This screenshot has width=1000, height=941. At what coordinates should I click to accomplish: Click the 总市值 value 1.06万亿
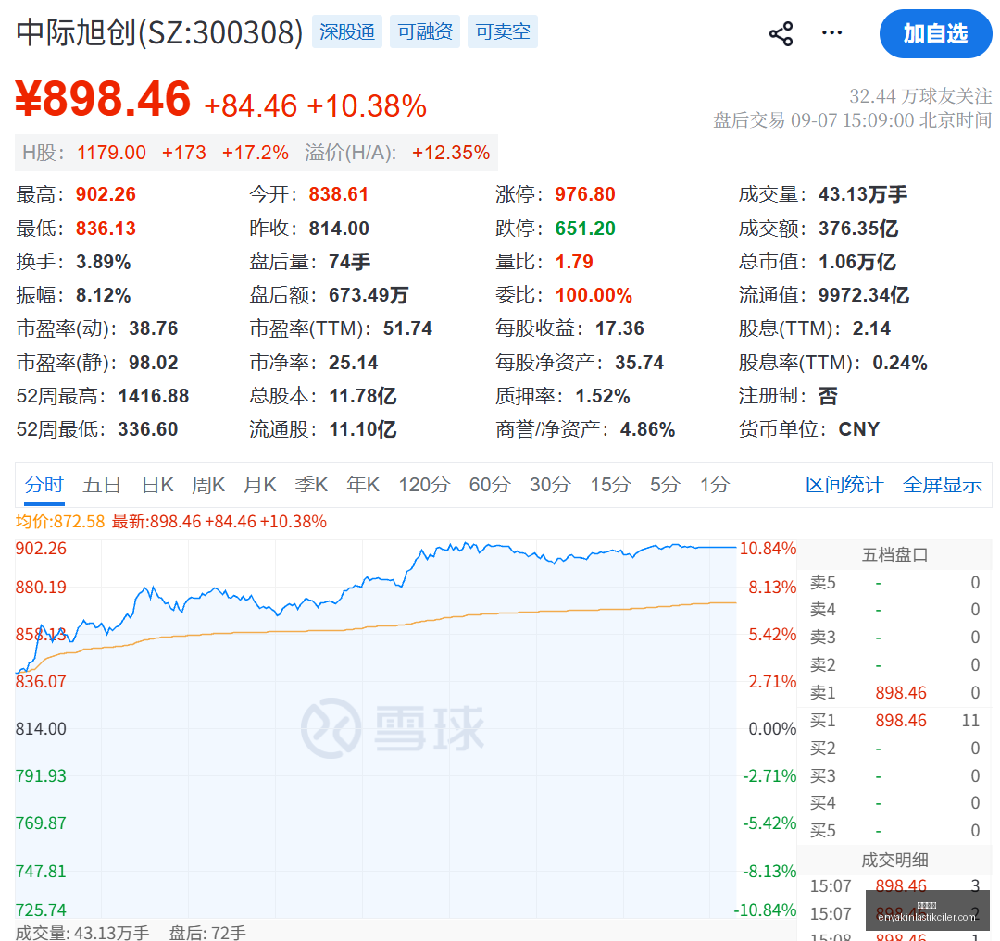(x=857, y=262)
